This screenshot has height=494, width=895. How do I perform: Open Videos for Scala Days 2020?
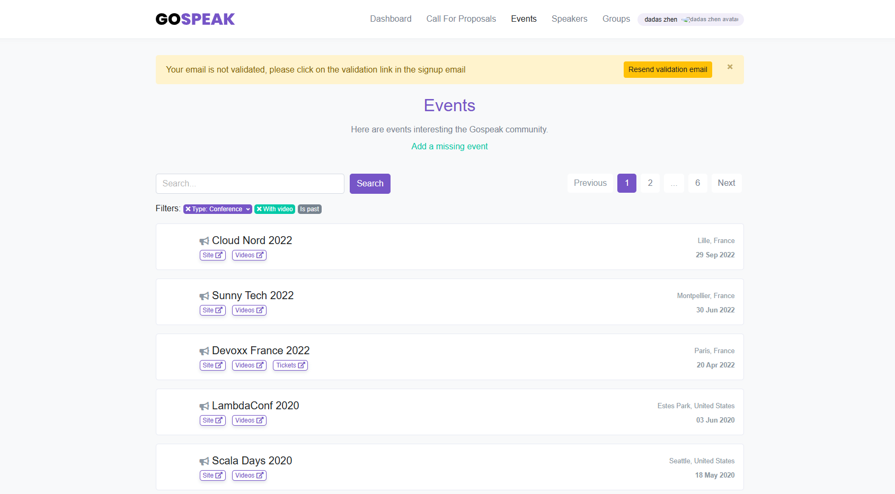249,475
